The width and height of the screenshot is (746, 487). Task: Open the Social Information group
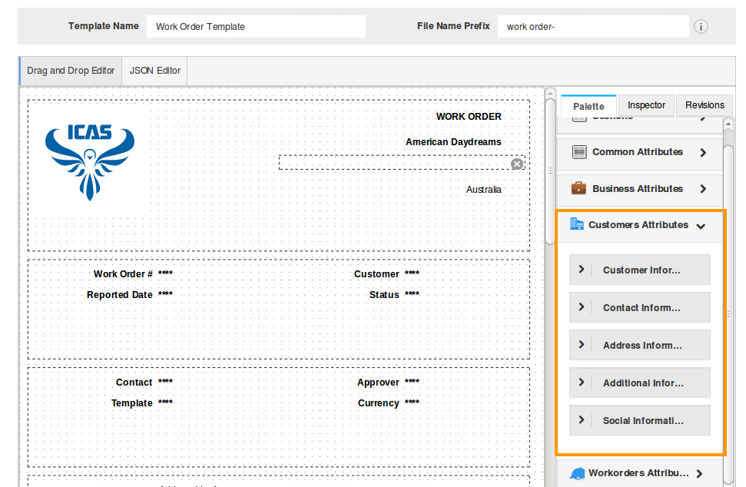point(582,420)
